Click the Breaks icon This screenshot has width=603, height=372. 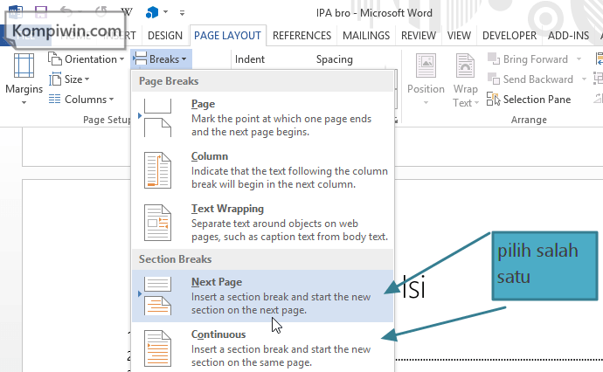pos(140,59)
